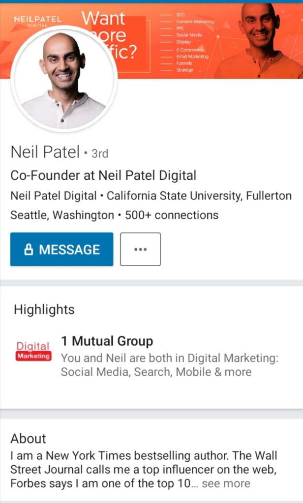Click the Neil Patel Digital banner logo

(x=38, y=20)
